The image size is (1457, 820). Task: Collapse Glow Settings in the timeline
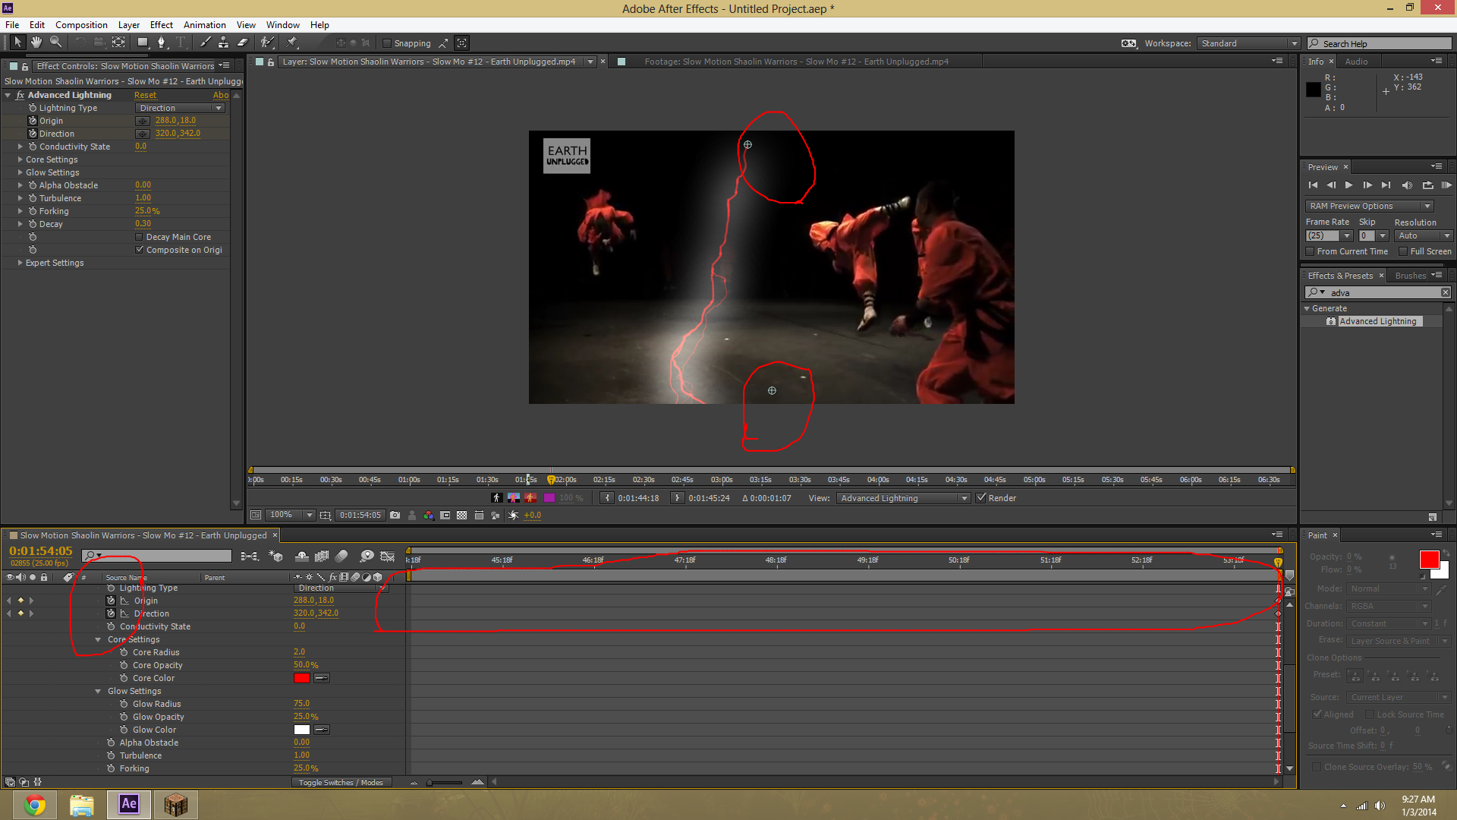[x=98, y=691]
